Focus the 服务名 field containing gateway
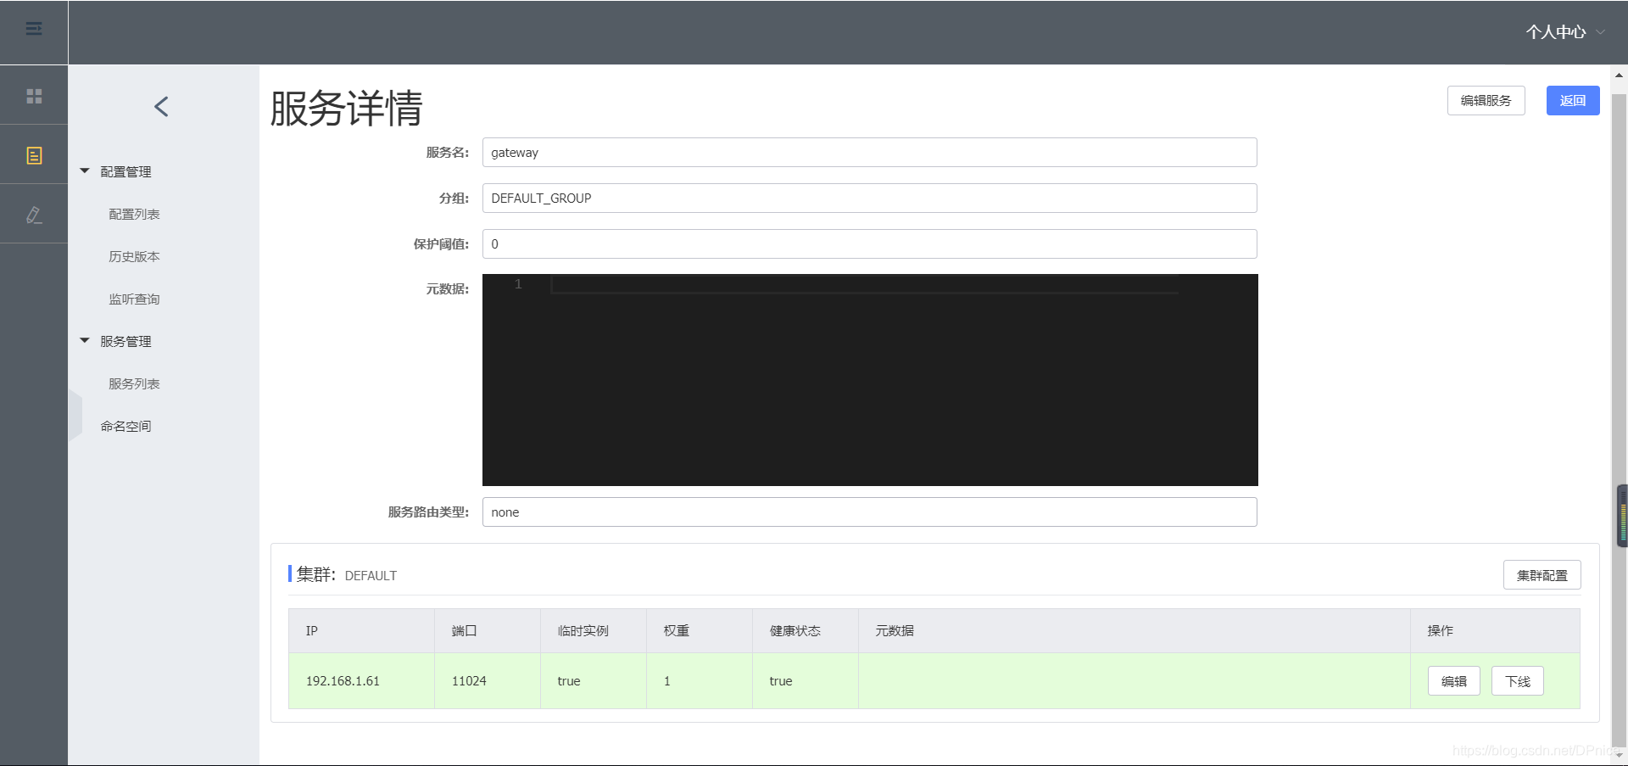Screen dimensions: 1628x766 pos(870,153)
